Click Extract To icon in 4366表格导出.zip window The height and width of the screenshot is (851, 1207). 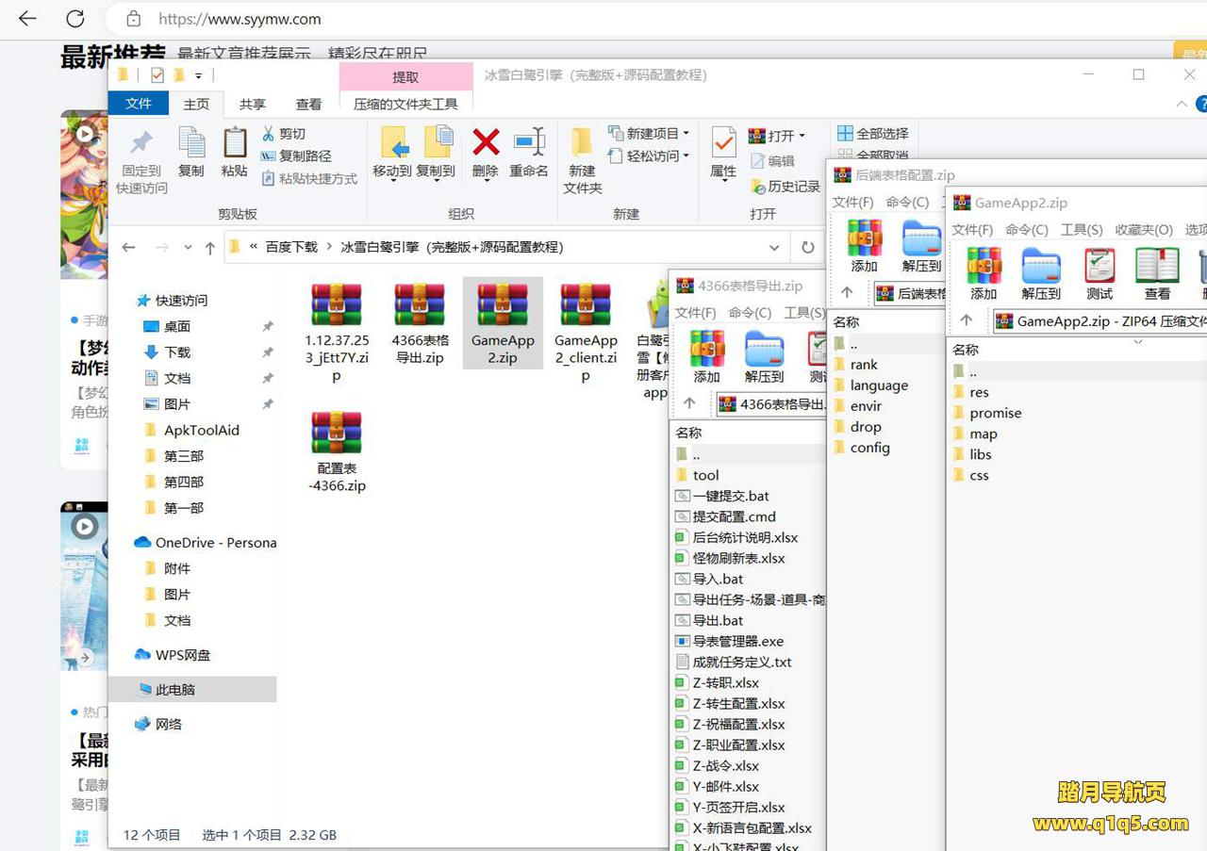pos(764,350)
